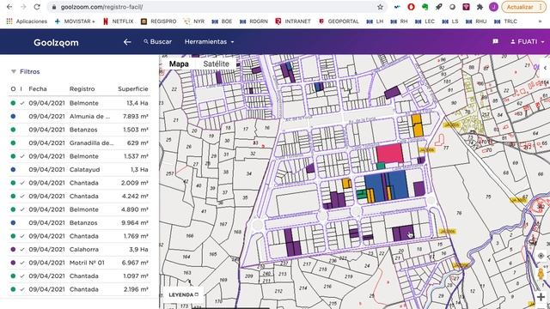This screenshot has height=309, width=550.
Task: Switch to the Mapa view tab
Action: click(x=179, y=64)
